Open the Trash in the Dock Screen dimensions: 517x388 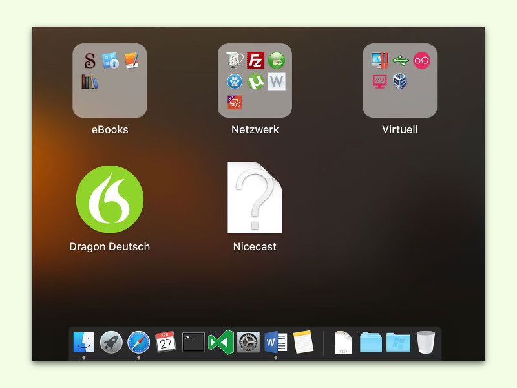click(x=426, y=343)
